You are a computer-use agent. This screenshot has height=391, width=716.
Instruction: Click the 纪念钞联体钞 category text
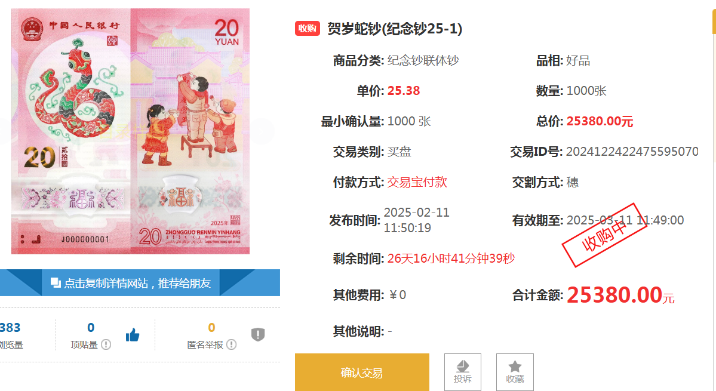click(423, 60)
